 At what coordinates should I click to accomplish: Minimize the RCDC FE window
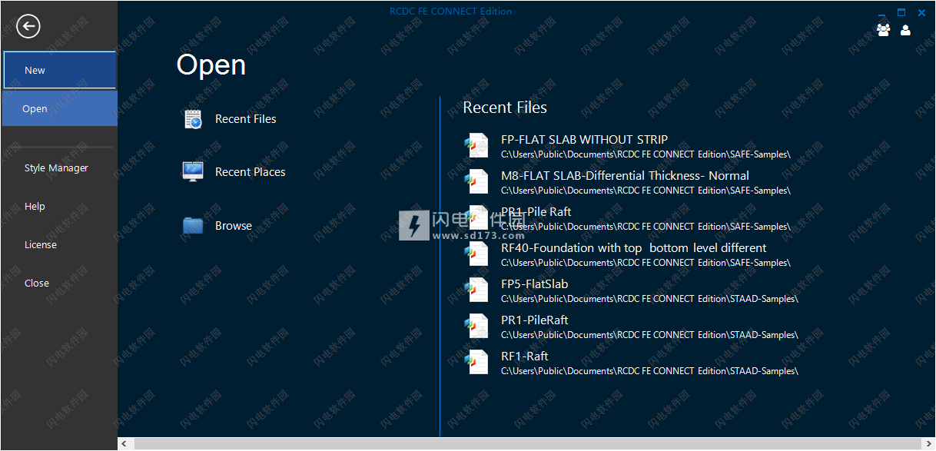pyautogui.click(x=881, y=13)
